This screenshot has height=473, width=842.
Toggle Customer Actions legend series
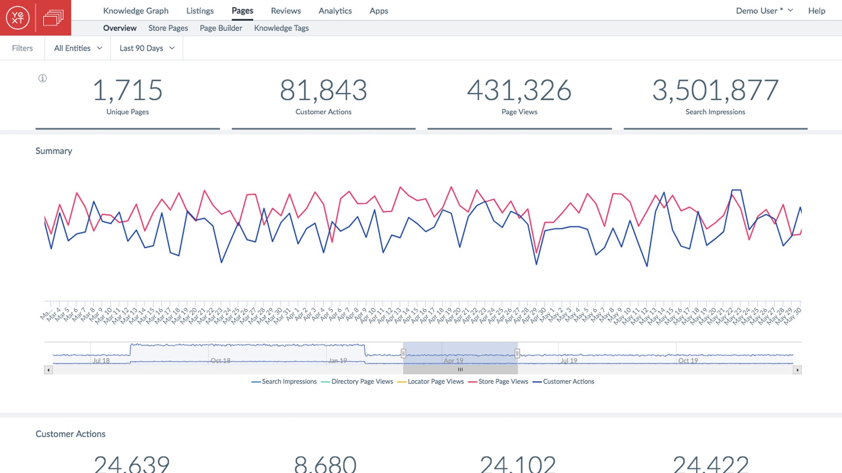tap(568, 381)
